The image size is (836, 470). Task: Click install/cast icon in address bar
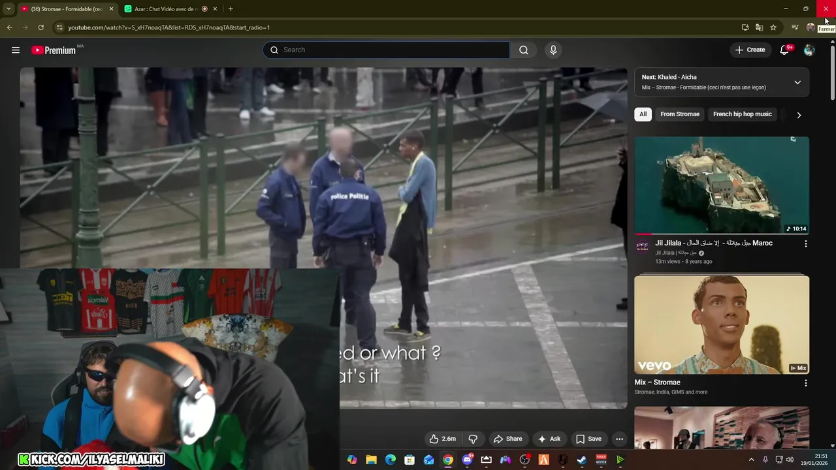pyautogui.click(x=745, y=27)
